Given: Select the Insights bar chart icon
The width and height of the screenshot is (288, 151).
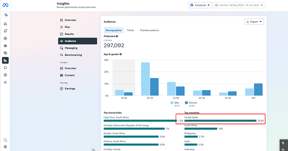Looking at the screenshot, I should click(x=5, y=60).
